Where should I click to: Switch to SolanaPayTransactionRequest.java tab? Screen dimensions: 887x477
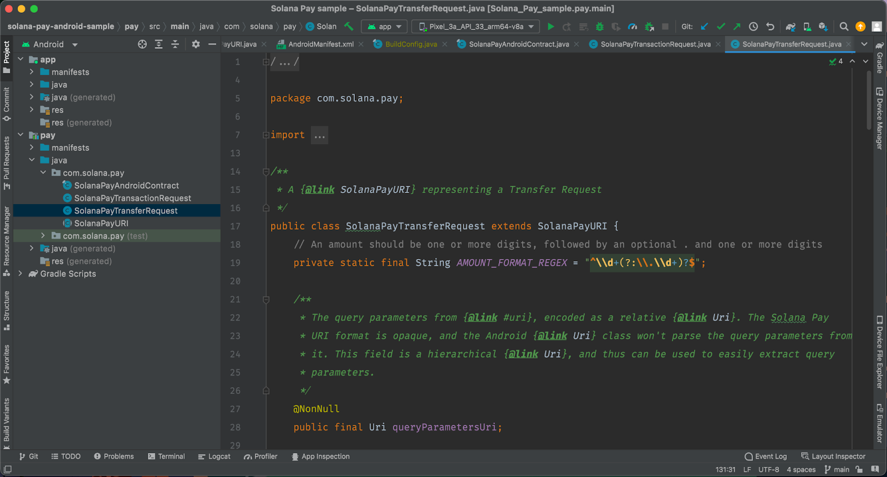coord(655,44)
